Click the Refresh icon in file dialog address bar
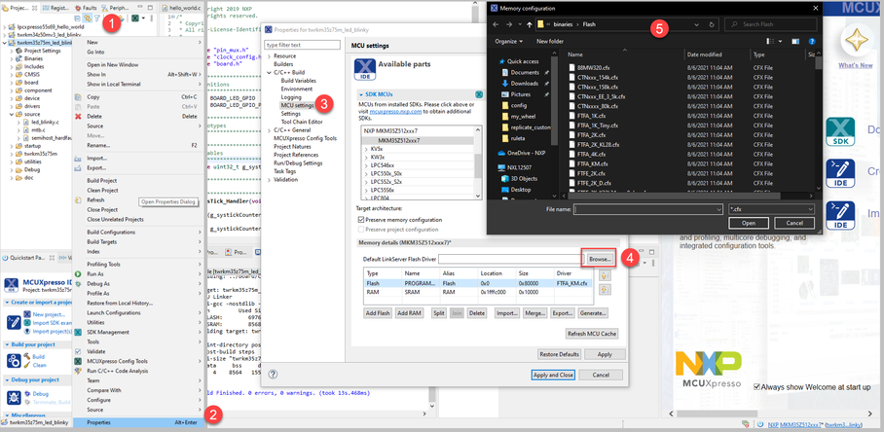 pos(712,24)
